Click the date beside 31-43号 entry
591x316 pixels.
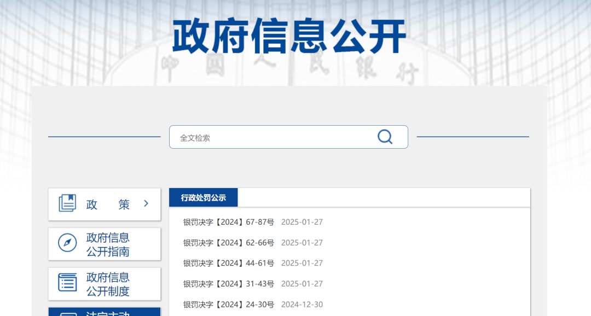[x=302, y=284]
